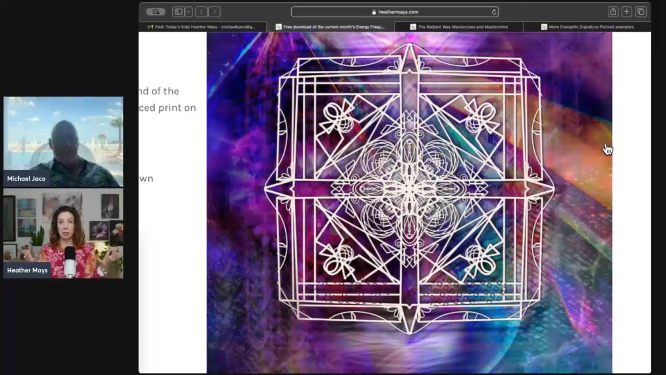The height and width of the screenshot is (375, 666).
Task: Go forward with the Safari forward arrow
Action: pyautogui.click(x=214, y=11)
